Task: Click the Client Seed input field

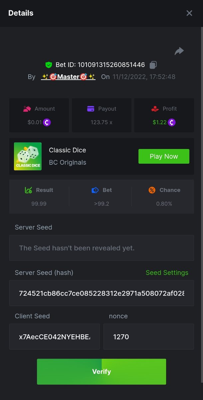Action: pos(55,337)
